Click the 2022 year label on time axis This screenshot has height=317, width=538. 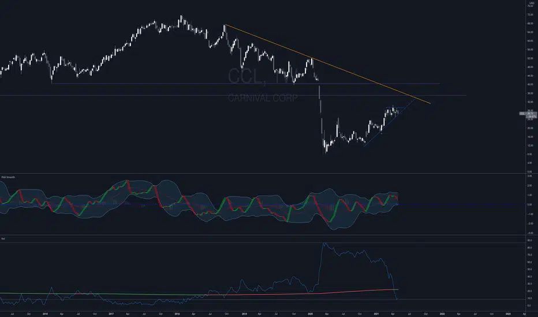[442, 314]
